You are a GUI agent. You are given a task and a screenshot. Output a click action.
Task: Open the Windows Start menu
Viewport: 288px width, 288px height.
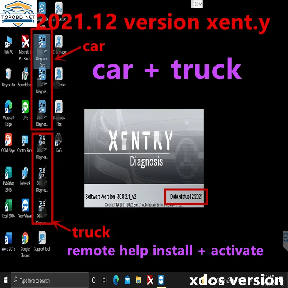[x=5, y=280]
